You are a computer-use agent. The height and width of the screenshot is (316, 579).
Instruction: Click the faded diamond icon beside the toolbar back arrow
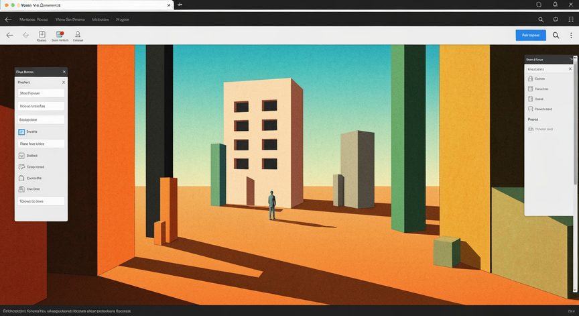[x=25, y=35]
